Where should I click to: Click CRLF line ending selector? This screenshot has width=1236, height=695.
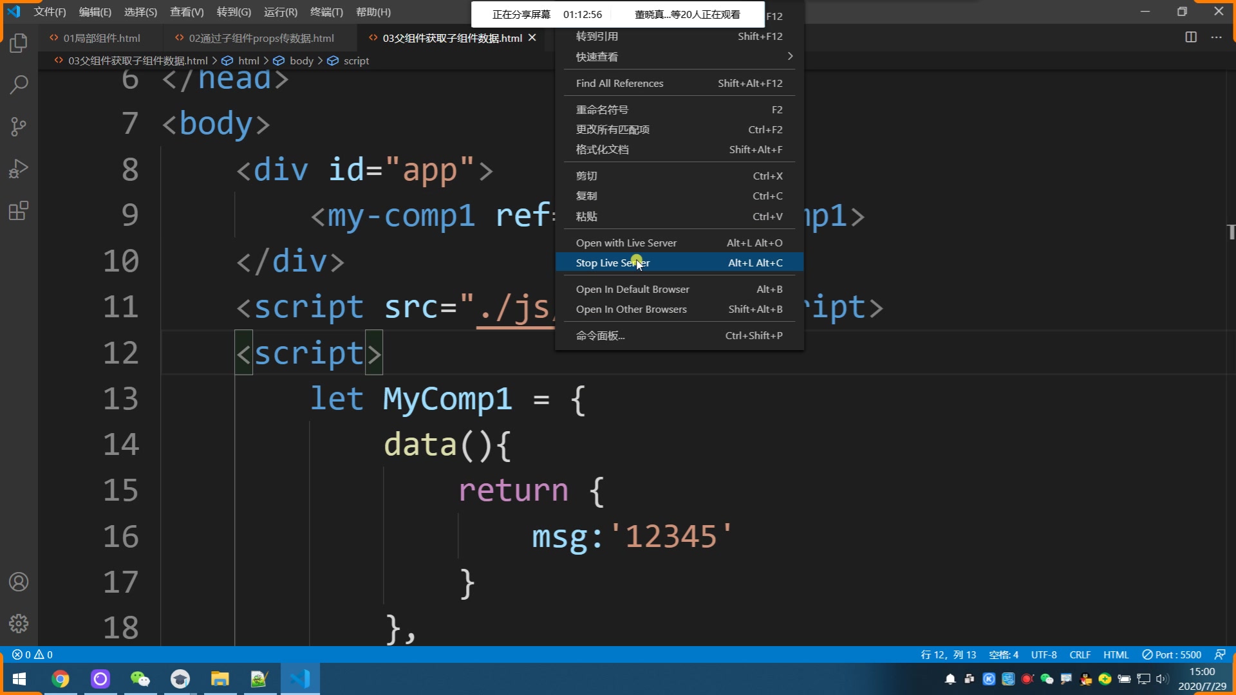click(1080, 654)
